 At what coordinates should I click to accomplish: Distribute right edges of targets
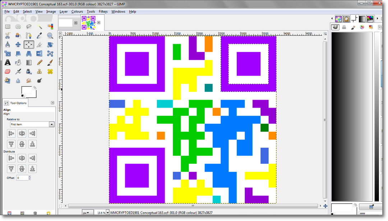[x=32, y=158]
